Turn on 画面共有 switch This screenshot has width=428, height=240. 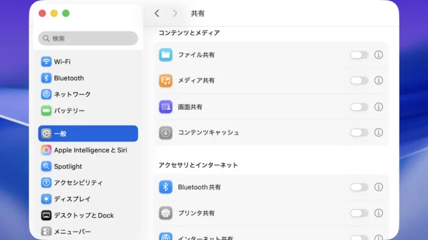[x=359, y=107]
